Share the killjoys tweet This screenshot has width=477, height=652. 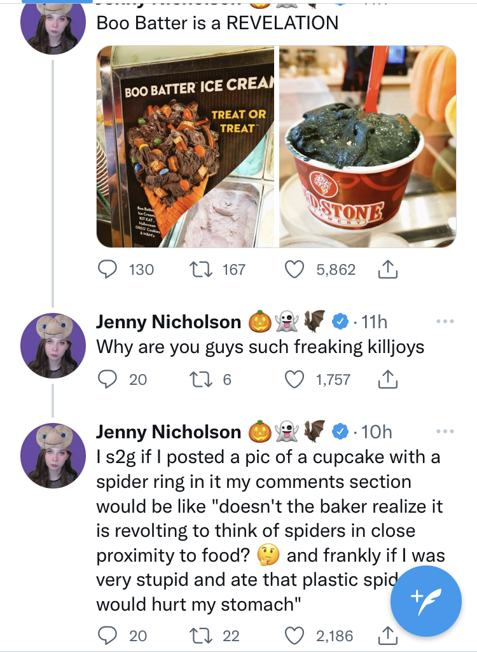(387, 379)
